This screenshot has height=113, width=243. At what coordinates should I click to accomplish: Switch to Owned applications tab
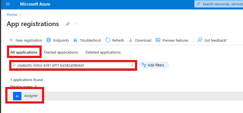61,52
